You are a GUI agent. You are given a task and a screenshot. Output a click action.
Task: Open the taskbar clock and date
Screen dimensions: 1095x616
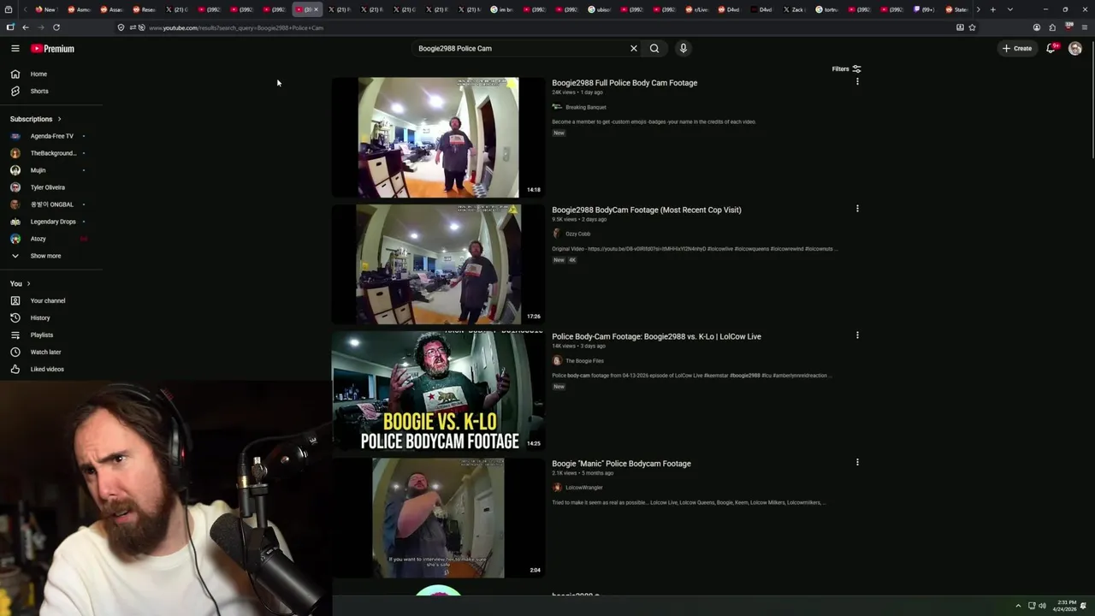click(1065, 606)
